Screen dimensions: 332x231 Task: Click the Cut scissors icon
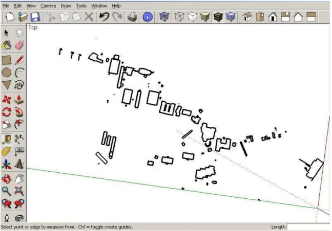tap(51, 17)
